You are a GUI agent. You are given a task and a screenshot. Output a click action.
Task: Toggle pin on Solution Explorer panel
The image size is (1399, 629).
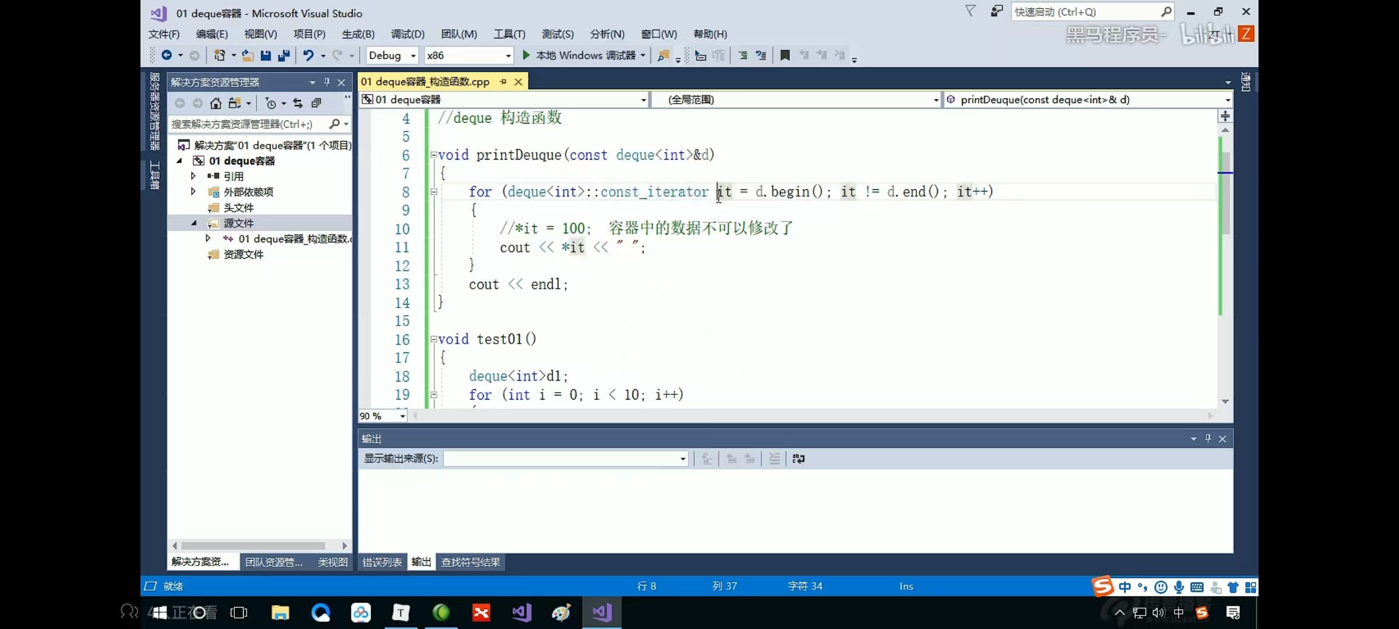(x=327, y=82)
